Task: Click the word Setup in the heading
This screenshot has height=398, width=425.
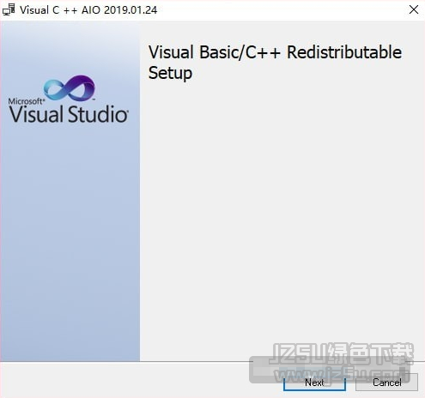Action: (170, 73)
